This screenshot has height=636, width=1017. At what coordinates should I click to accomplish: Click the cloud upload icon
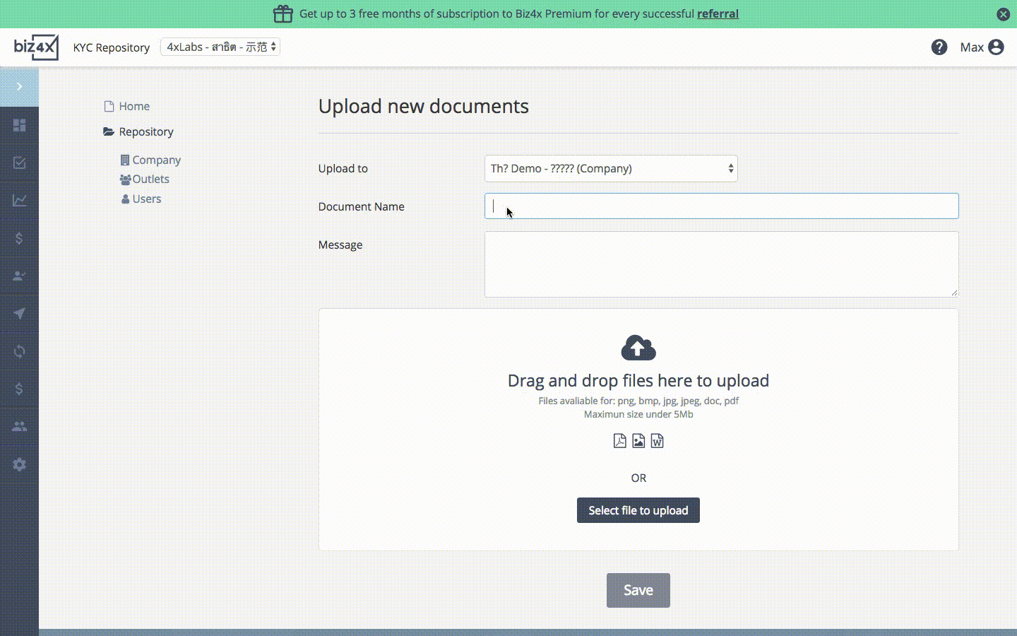(638, 348)
